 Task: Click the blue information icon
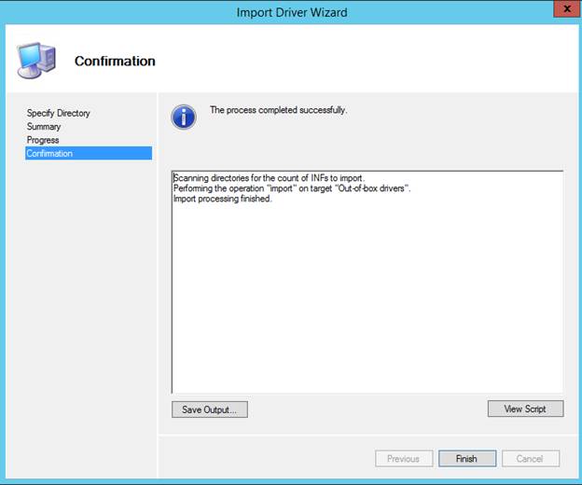[x=184, y=116]
